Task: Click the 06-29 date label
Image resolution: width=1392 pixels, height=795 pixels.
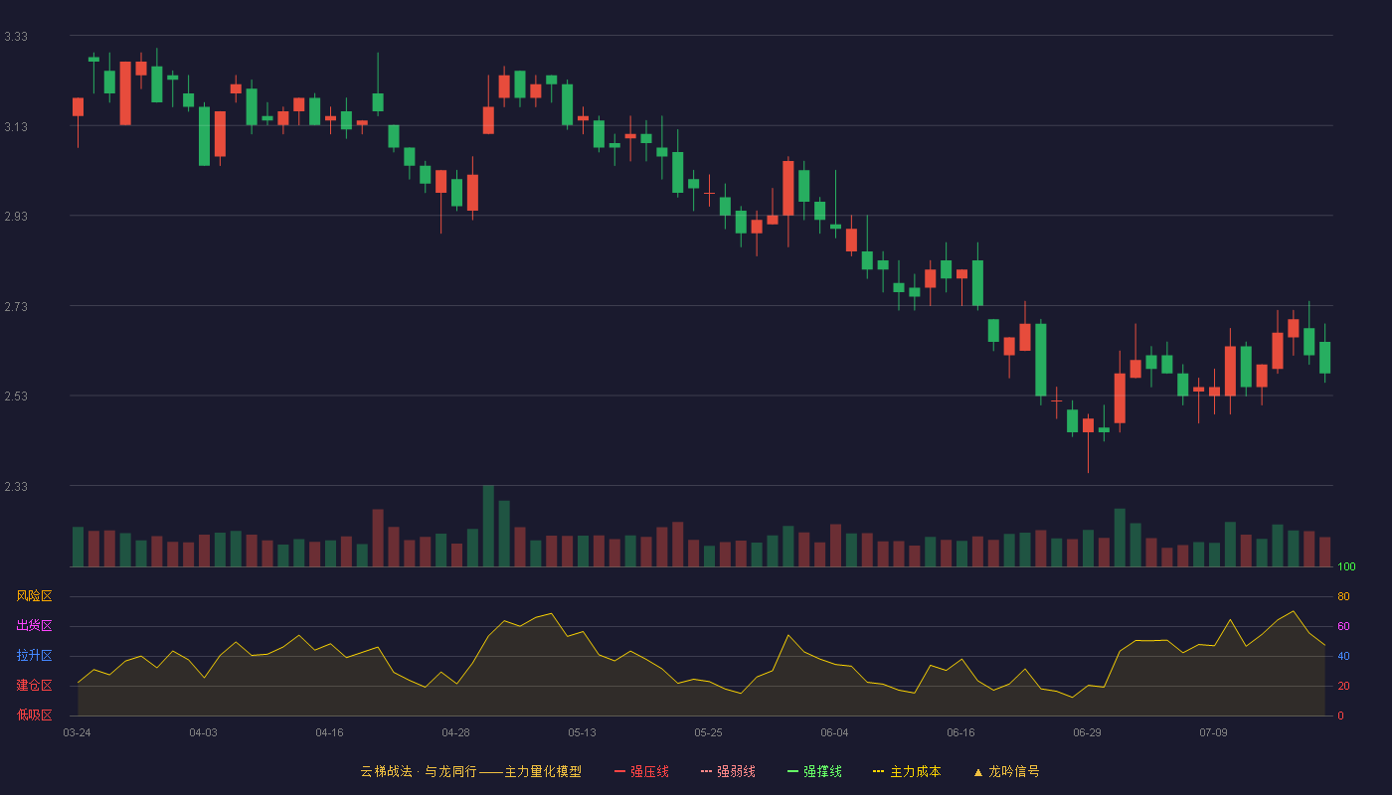Action: pos(1087,732)
